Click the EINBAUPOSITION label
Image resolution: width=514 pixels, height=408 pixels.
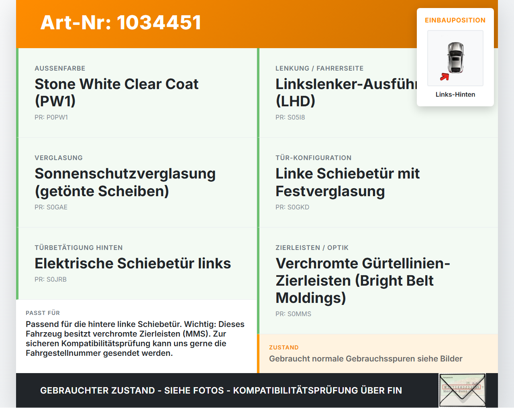point(455,20)
